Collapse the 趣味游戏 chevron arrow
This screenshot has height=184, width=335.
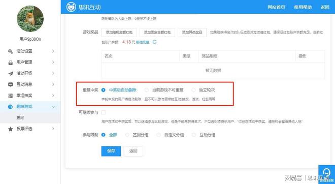(54, 107)
